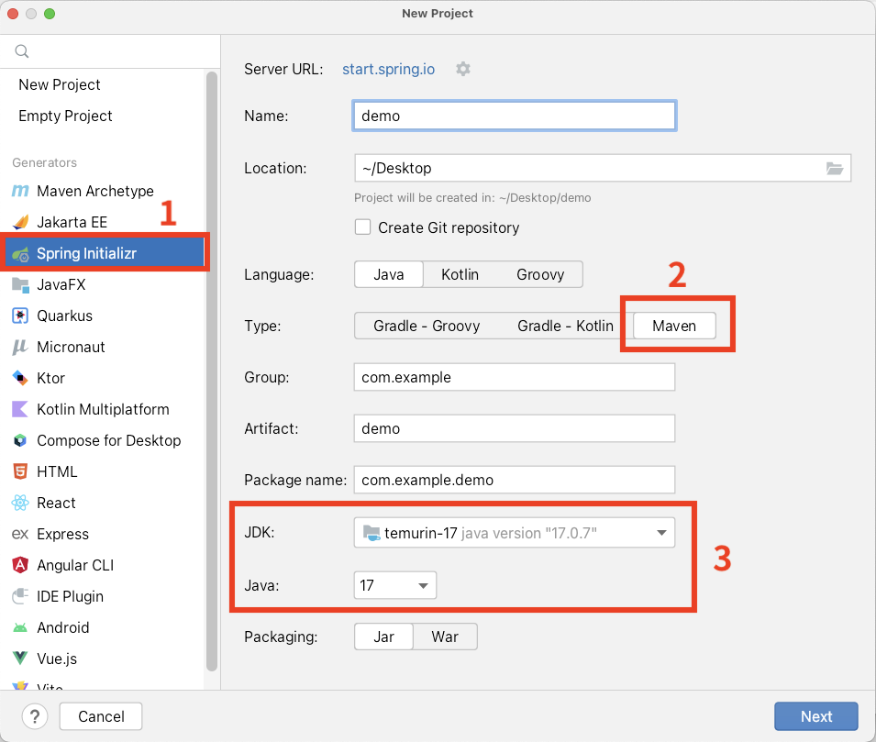This screenshot has height=742, width=876.
Task: Select JavaFX generator label
Action: point(61,285)
